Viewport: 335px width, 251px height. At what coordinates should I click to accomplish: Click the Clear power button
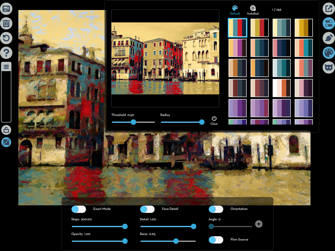pos(214,120)
